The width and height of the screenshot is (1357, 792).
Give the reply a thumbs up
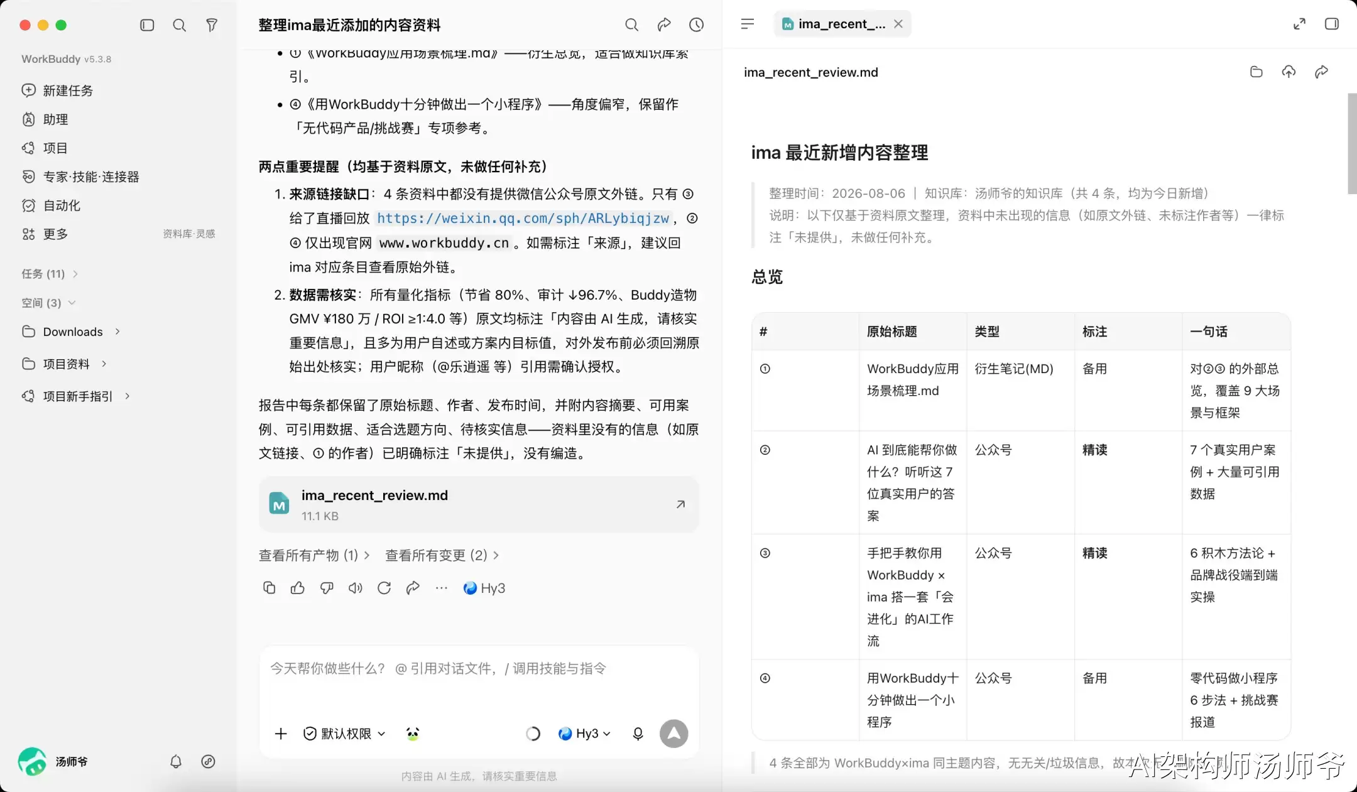pyautogui.click(x=298, y=588)
